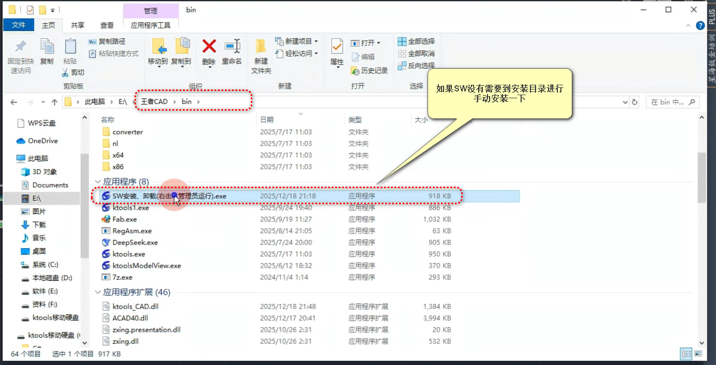Viewport: 716px width, 365px height.
Task: Open the 新建项目 dropdown arrow
Action: pos(315,41)
